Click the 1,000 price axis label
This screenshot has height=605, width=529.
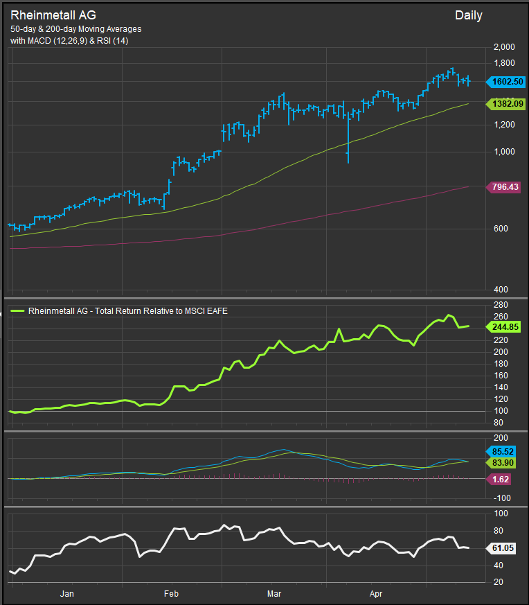pos(504,152)
